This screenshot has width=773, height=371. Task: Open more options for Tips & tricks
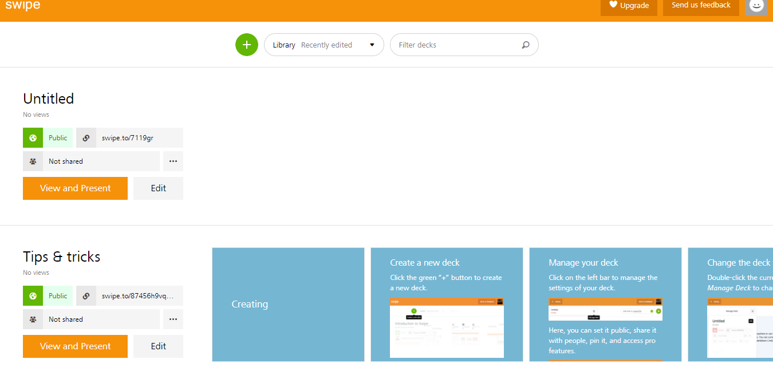(173, 319)
